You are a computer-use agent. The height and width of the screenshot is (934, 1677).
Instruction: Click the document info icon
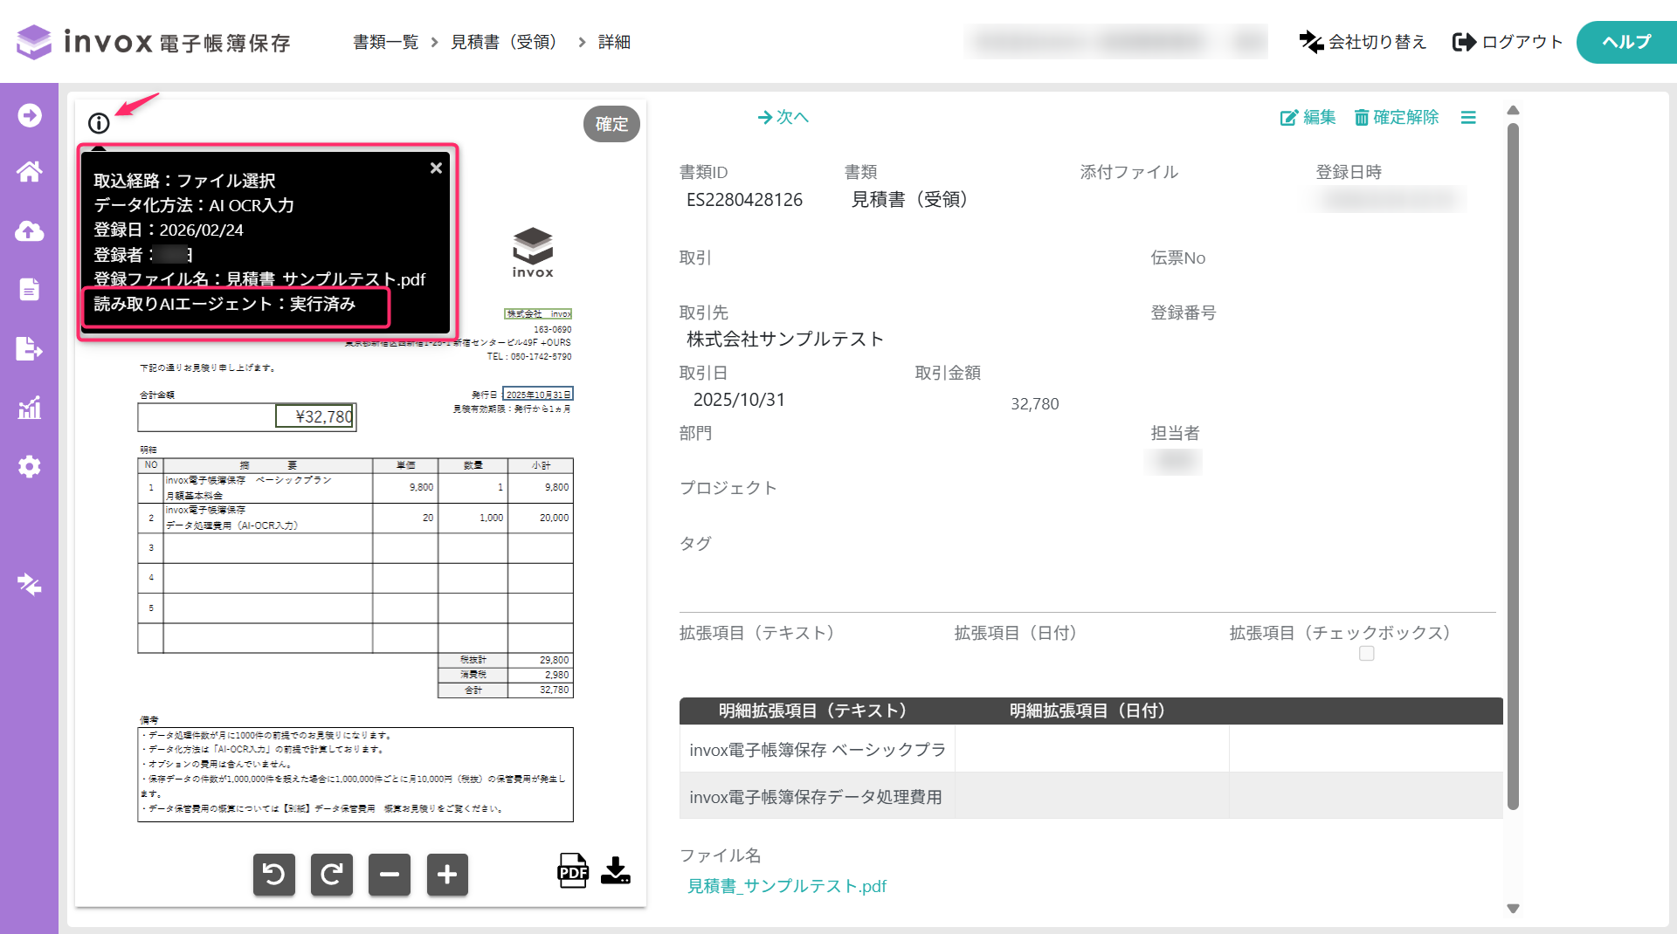99,123
